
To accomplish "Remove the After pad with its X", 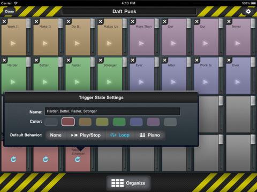I will coord(165,60).
